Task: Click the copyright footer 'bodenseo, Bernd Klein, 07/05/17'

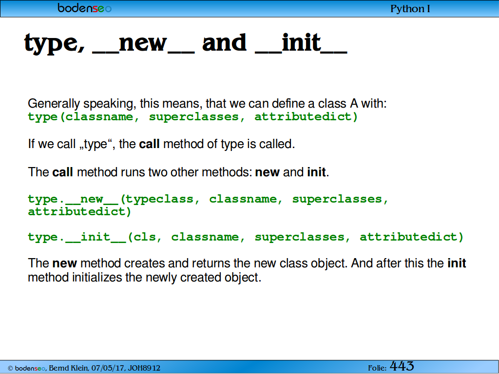Action: point(84,368)
